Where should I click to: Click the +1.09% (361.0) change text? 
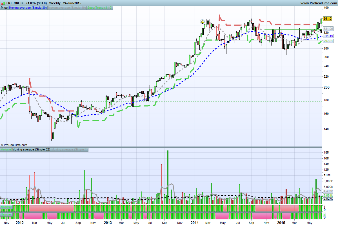(x=36, y=3)
